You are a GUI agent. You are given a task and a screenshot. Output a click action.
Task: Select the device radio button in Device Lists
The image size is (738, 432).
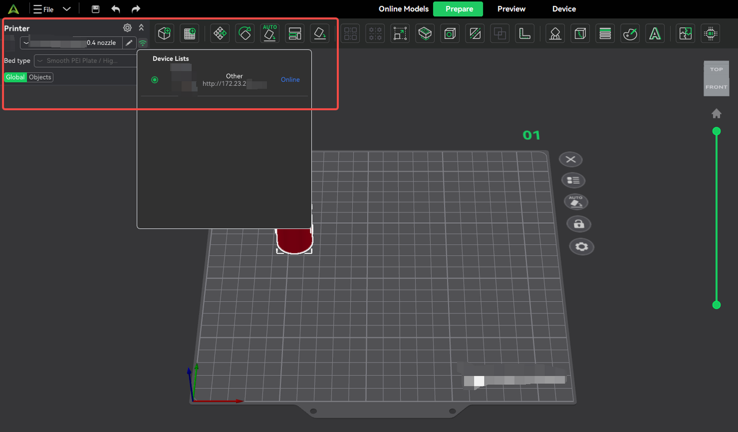coord(155,80)
